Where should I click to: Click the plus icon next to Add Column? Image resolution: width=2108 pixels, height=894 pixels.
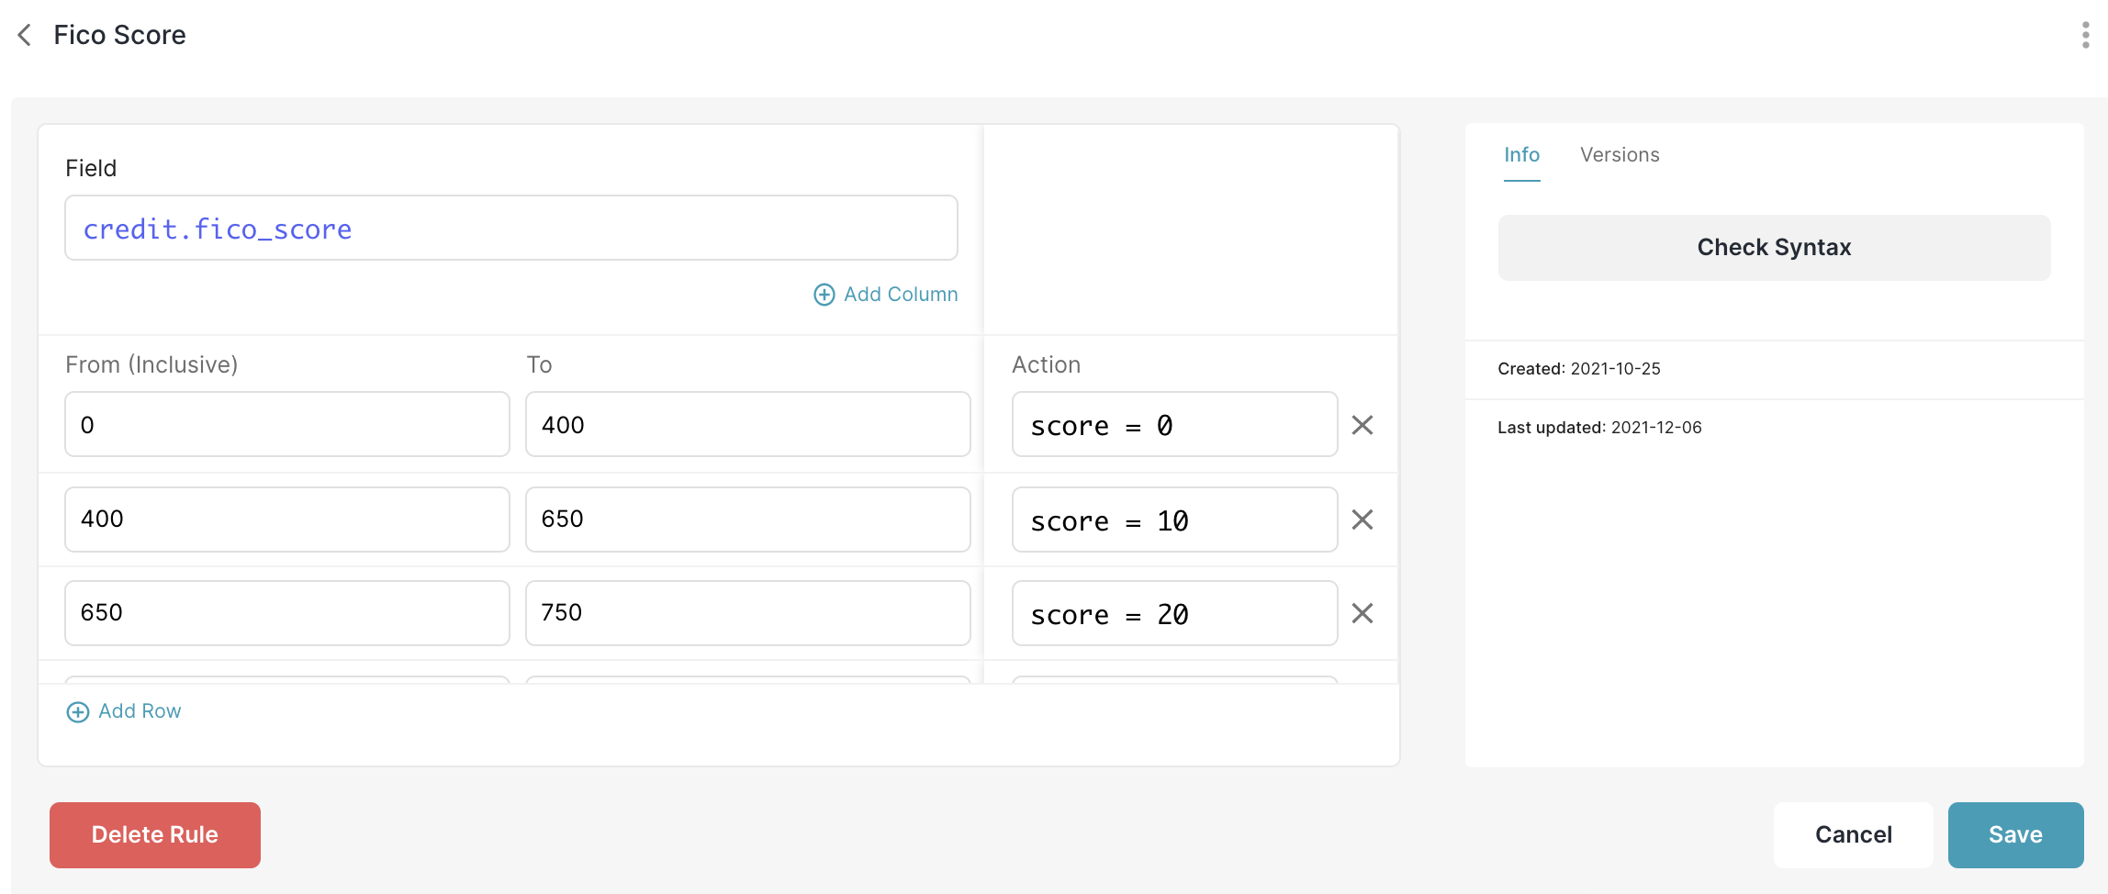coord(824,295)
